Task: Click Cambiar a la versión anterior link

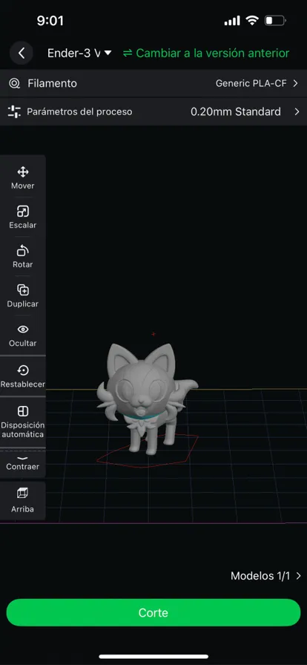Action: 206,53
